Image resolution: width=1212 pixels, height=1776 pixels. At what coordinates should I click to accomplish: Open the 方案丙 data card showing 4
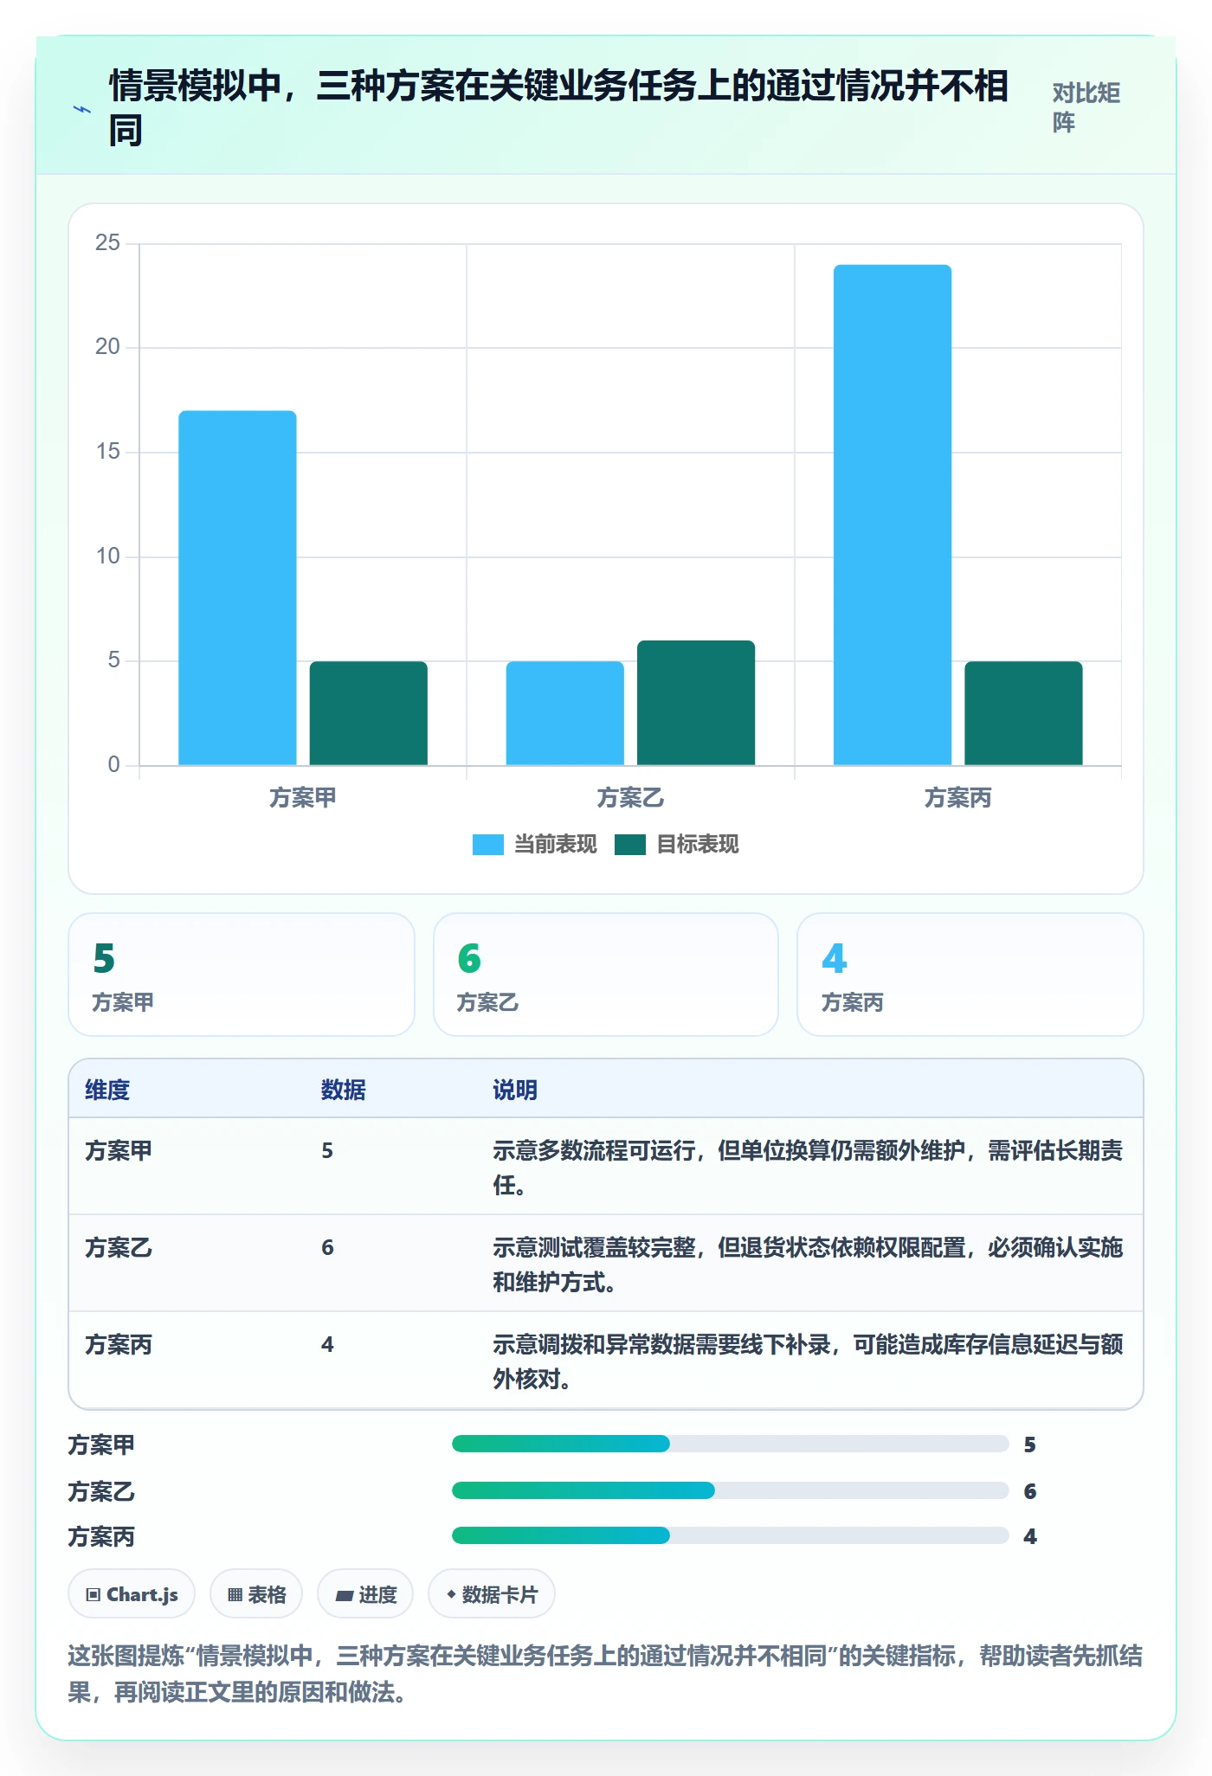(x=970, y=975)
